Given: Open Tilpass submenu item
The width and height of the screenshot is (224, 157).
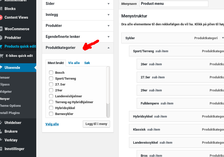Looking at the screenshot, I should 5,84.
